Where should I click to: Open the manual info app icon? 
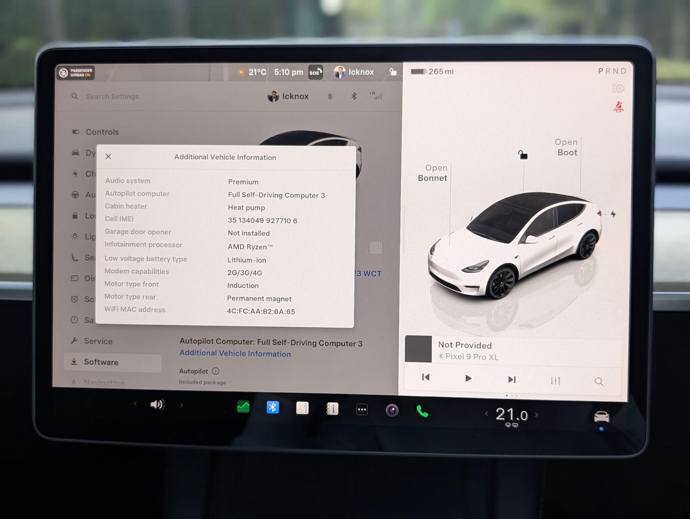point(332,409)
